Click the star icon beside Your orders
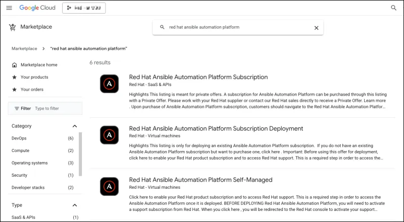This screenshot has width=404, height=222. [15, 90]
